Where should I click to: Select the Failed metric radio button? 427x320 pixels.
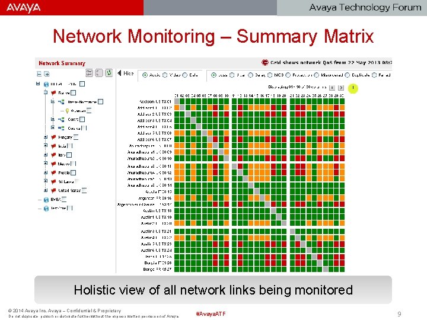coord(374,75)
